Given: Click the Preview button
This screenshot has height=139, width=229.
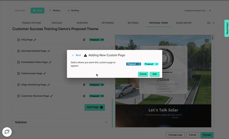Looking at the screenshot, I should [x=207, y=135].
